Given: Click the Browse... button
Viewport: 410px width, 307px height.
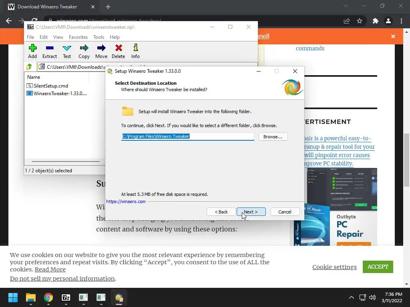Looking at the screenshot, I should [273, 137].
